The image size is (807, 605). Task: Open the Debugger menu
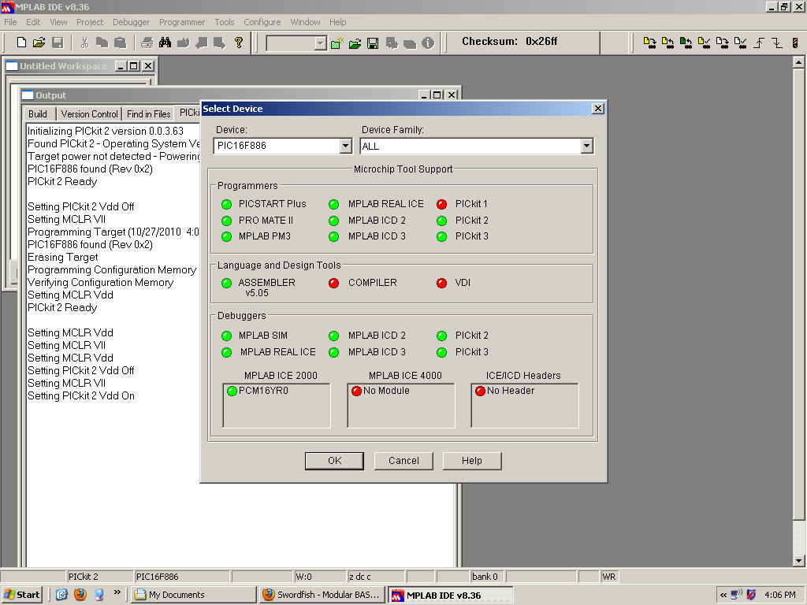click(x=132, y=22)
